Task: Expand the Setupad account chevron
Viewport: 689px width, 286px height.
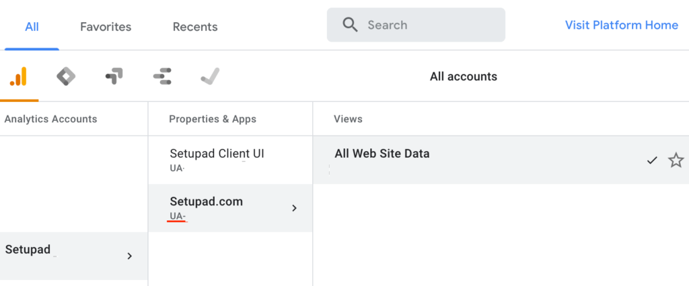Action: click(x=129, y=256)
